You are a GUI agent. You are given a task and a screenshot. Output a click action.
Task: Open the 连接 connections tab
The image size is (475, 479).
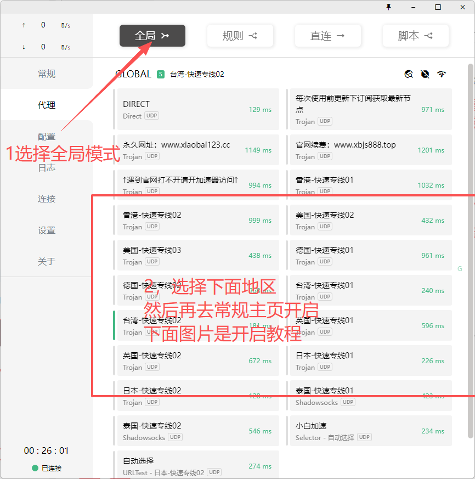[47, 199]
